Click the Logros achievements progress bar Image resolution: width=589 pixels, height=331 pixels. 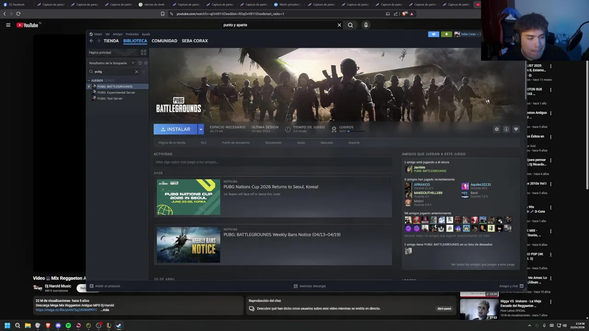tap(357, 131)
